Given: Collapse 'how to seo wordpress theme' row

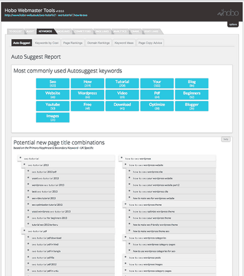Looking at the screenshot, I should point(169,205).
